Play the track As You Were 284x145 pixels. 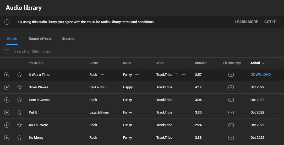pyautogui.click(x=7, y=125)
